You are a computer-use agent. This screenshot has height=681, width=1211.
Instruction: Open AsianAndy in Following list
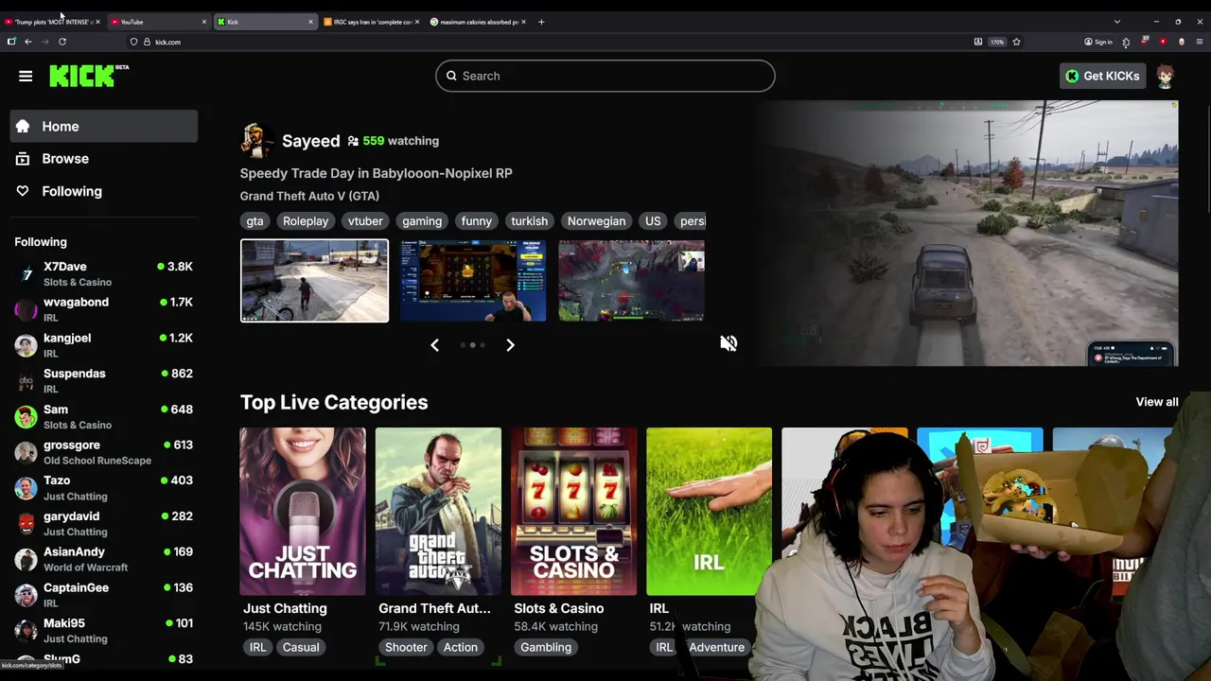pyautogui.click(x=104, y=559)
